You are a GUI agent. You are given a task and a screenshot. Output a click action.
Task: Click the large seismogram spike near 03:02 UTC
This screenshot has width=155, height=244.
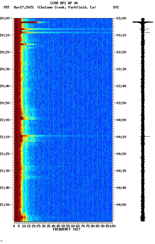(x=143, y=22)
